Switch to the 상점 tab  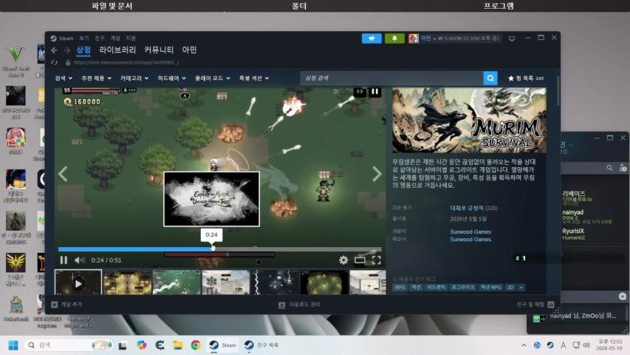click(83, 50)
